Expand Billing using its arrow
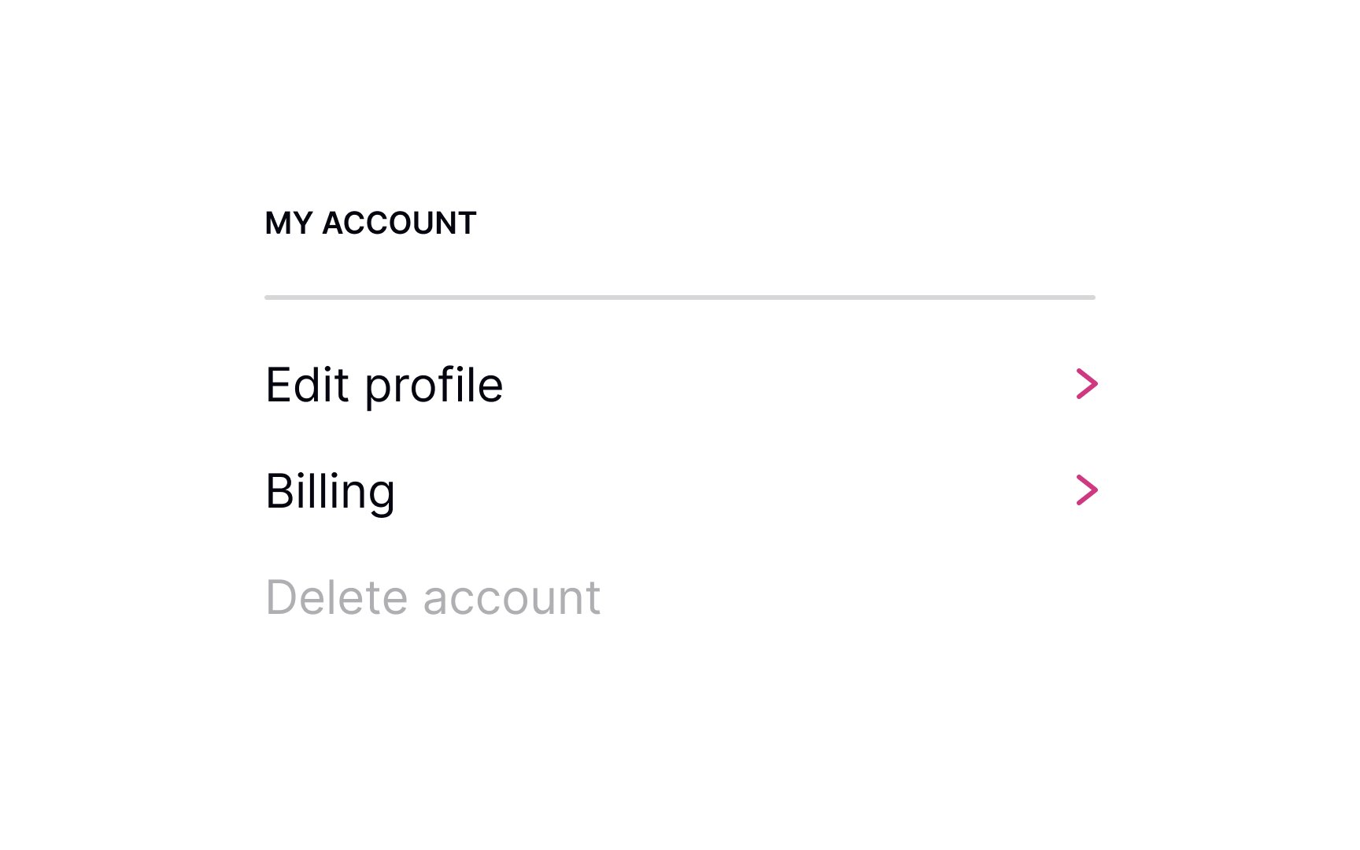The width and height of the screenshot is (1360, 850). coord(1087,490)
